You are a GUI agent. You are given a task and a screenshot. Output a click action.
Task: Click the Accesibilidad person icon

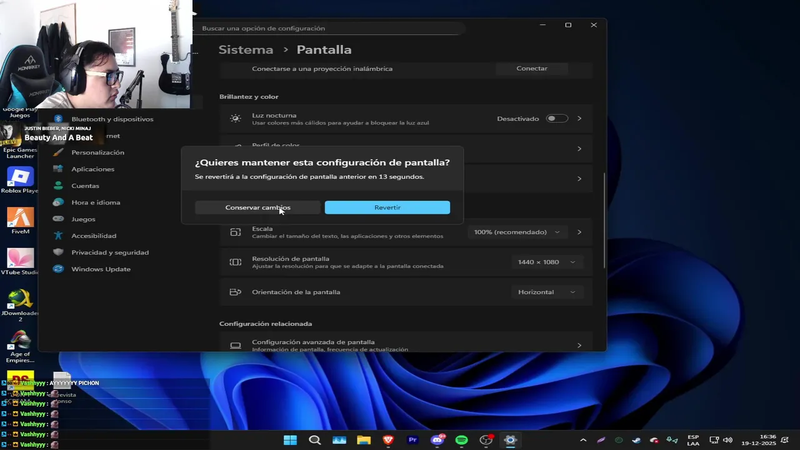[x=58, y=236]
